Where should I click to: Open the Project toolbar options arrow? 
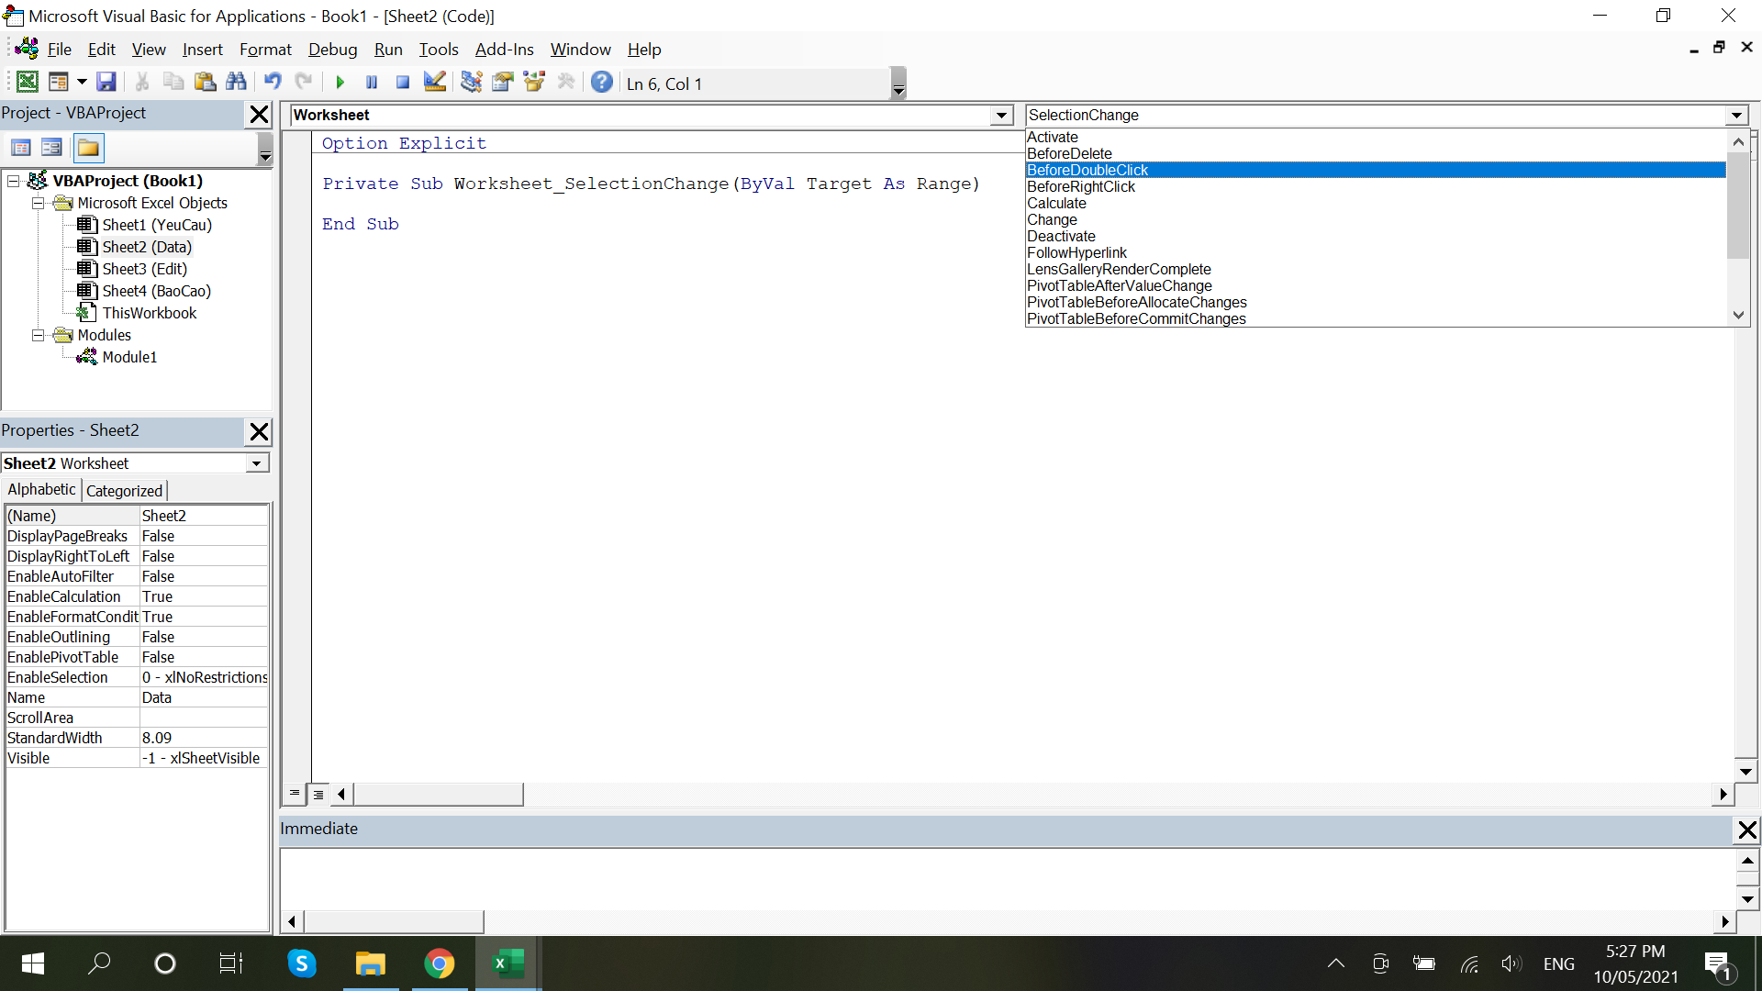(265, 149)
